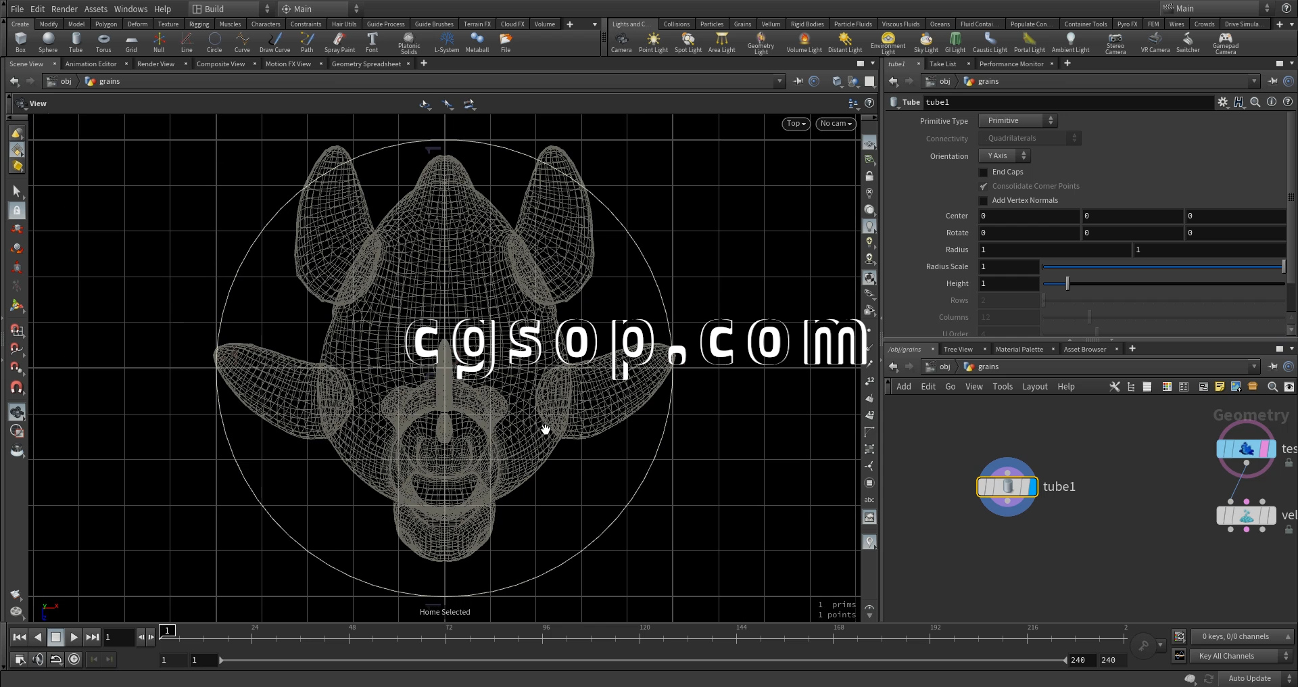Select the tube1 node
Viewport: 1298px width, 687px height.
tap(1007, 487)
